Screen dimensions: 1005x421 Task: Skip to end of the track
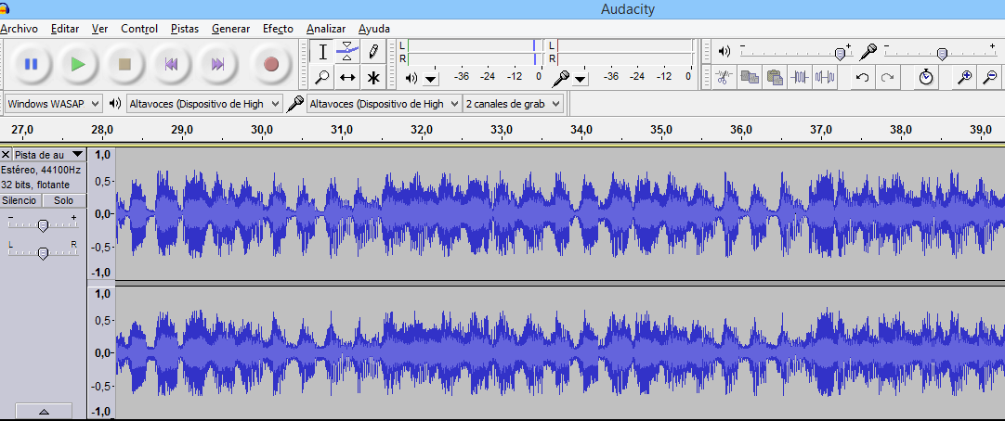click(218, 64)
